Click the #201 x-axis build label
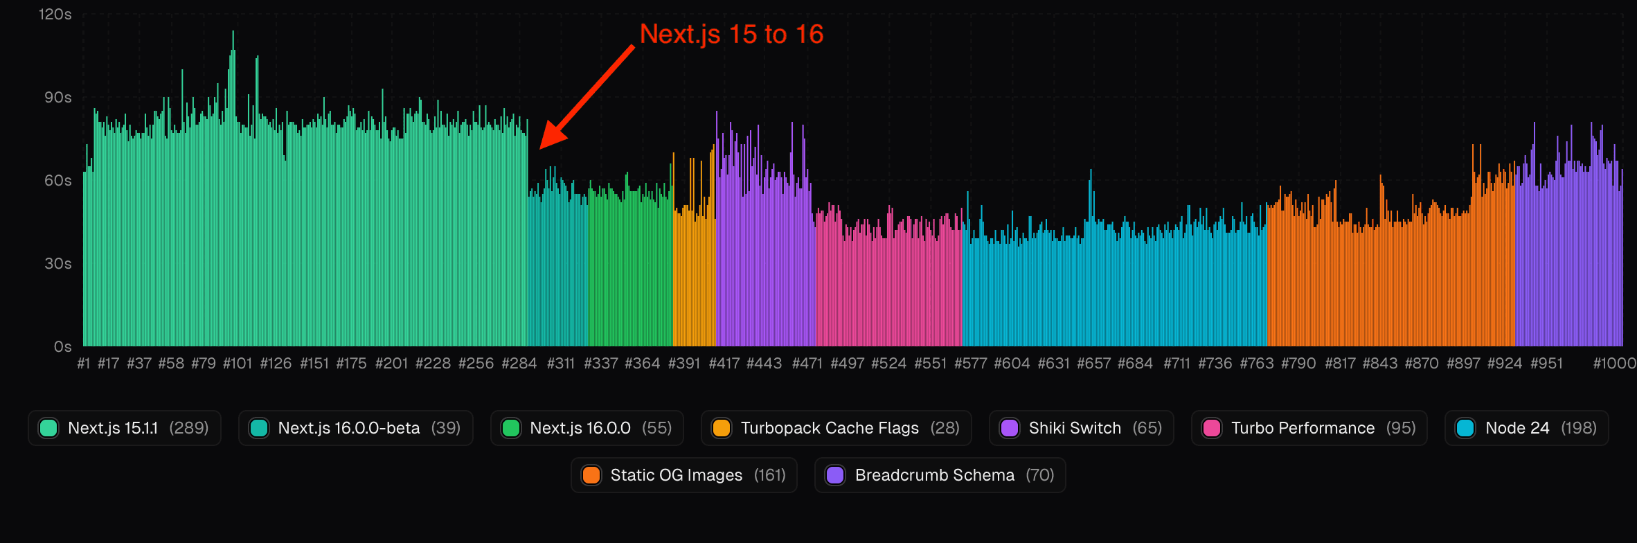Image resolution: width=1637 pixels, height=543 pixels. pos(392,364)
